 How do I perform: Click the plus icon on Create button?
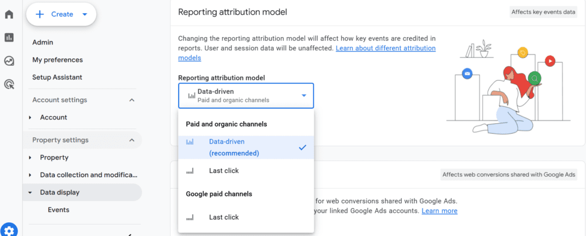(39, 14)
